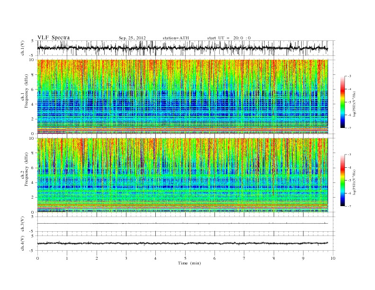Image resolution: width=375 pixels, height=290 pixels.
Task: Click time axis tick label "7"
Action: click(x=244, y=258)
